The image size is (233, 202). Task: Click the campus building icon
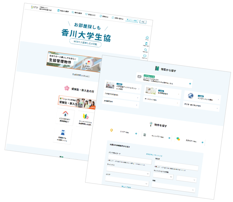[145, 135]
